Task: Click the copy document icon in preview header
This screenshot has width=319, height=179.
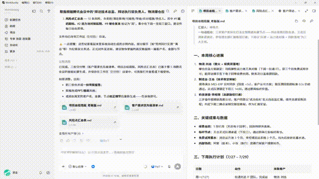Action: [297, 21]
